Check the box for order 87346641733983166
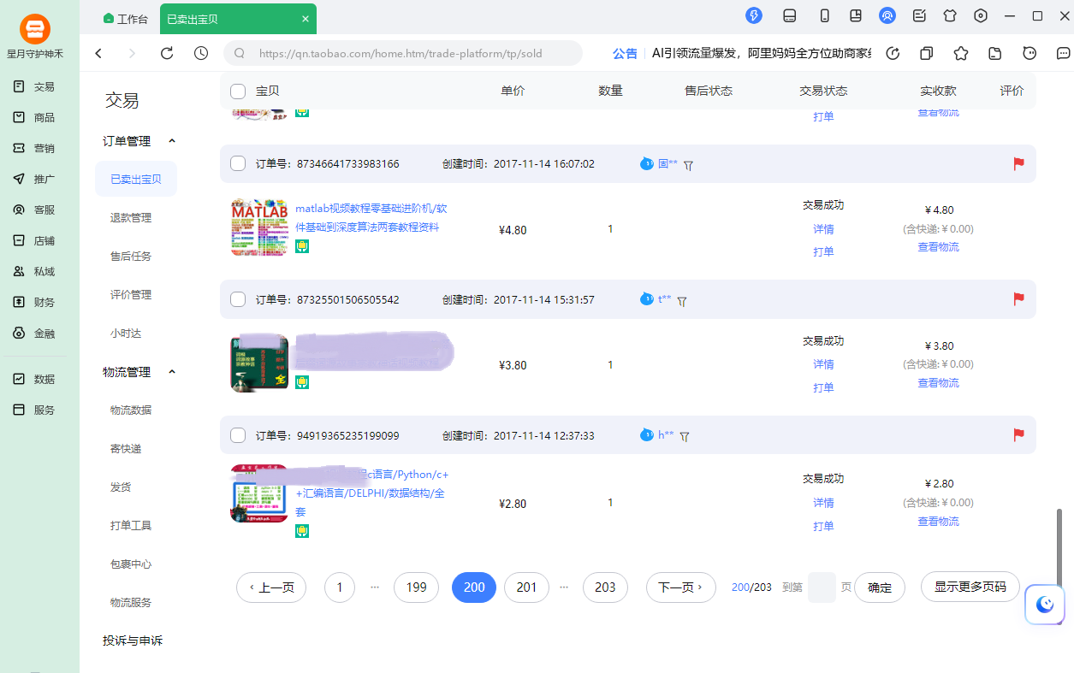 coord(238,163)
